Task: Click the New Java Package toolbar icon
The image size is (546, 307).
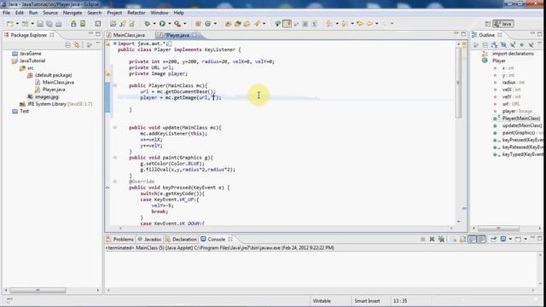Action: (x=198, y=24)
